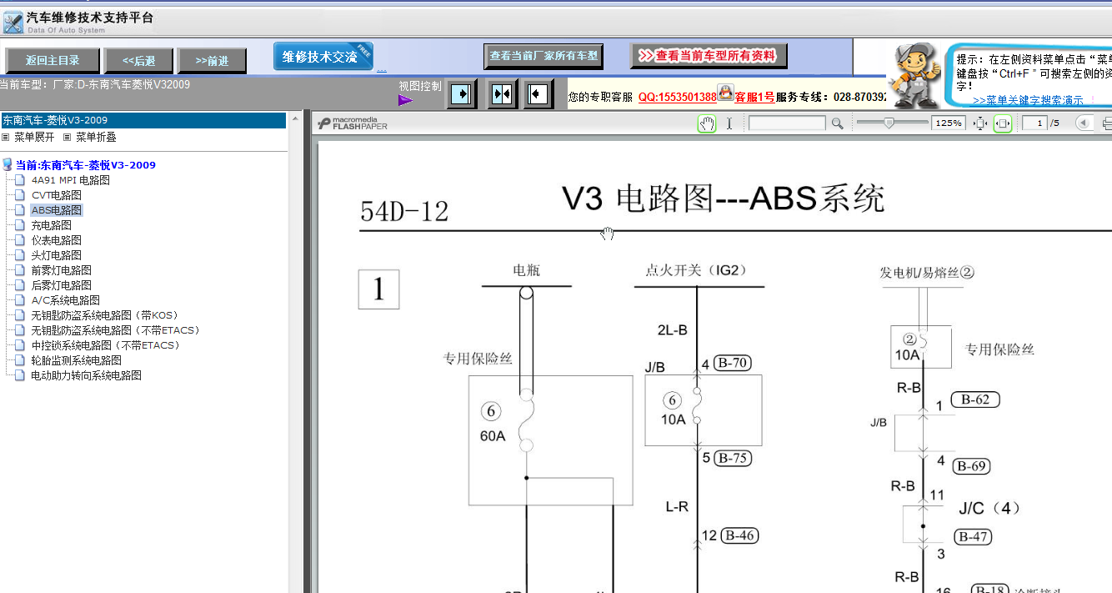Open 中控锁系统电路图（不带ETACS）
The height and width of the screenshot is (593, 1112).
tap(106, 345)
